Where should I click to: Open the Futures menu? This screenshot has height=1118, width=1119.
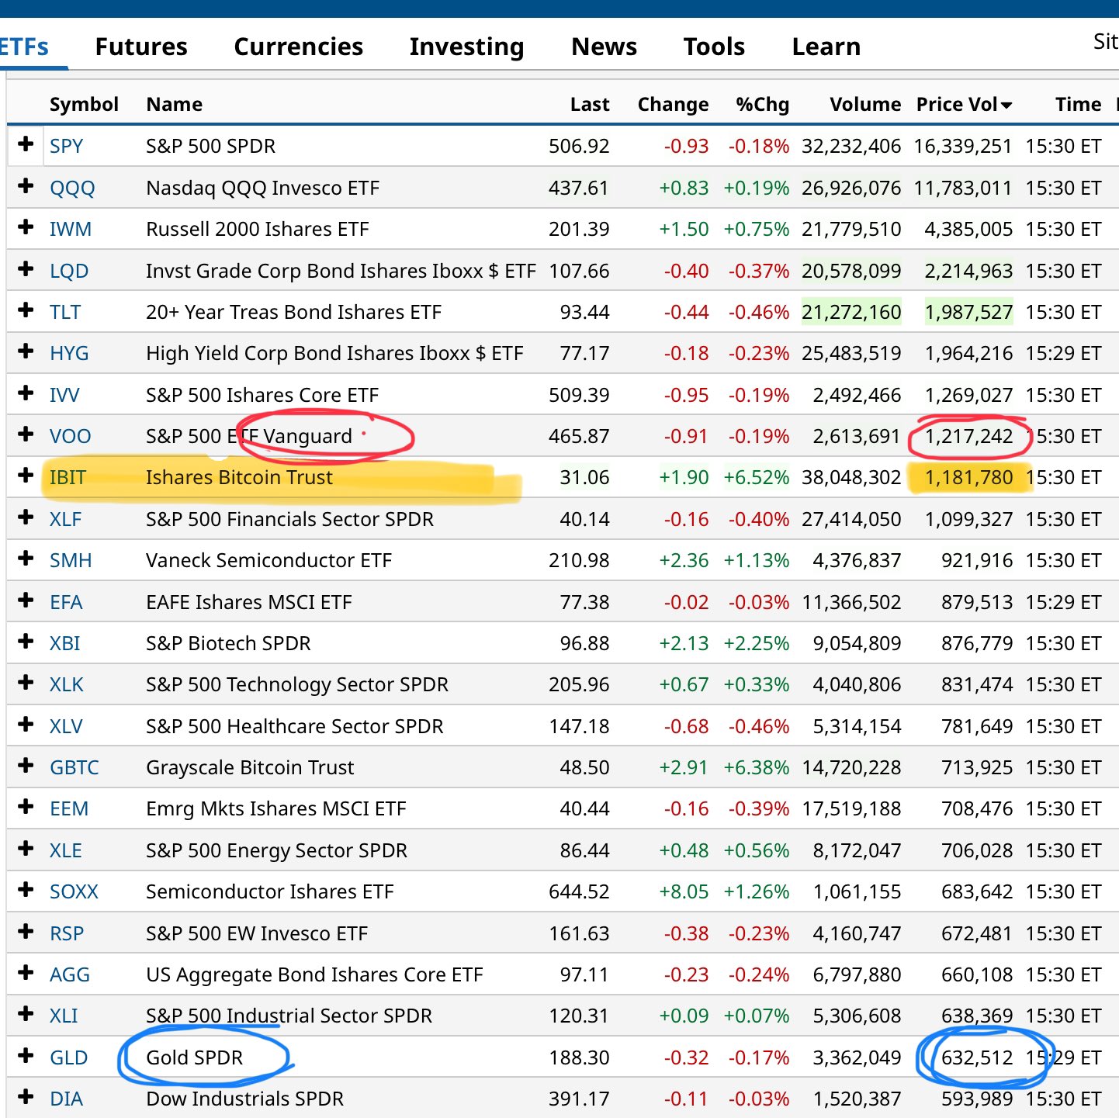(141, 47)
